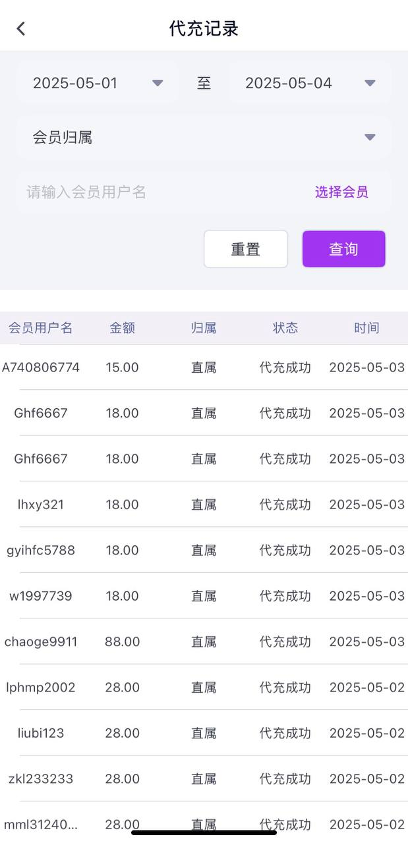Select record for user A740806774
The image size is (408, 843).
pyautogui.click(x=42, y=367)
